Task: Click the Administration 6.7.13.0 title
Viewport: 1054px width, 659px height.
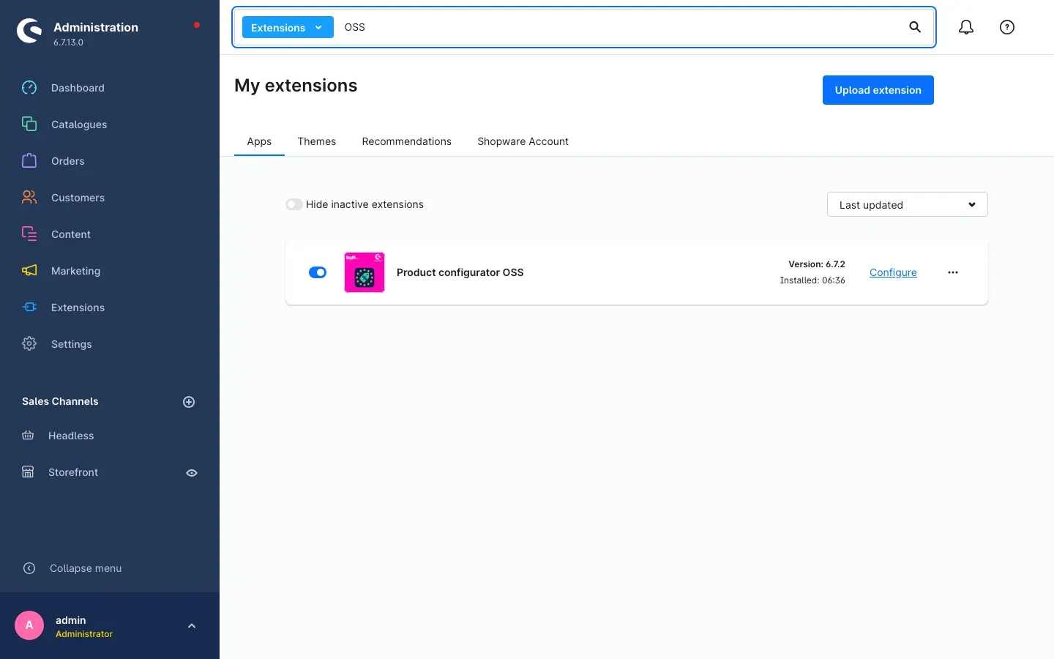Action: pyautogui.click(x=96, y=34)
